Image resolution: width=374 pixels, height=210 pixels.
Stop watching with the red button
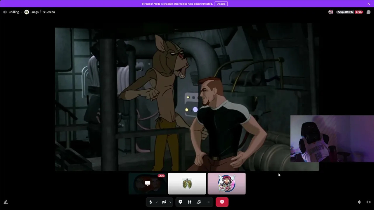[x=222, y=202]
